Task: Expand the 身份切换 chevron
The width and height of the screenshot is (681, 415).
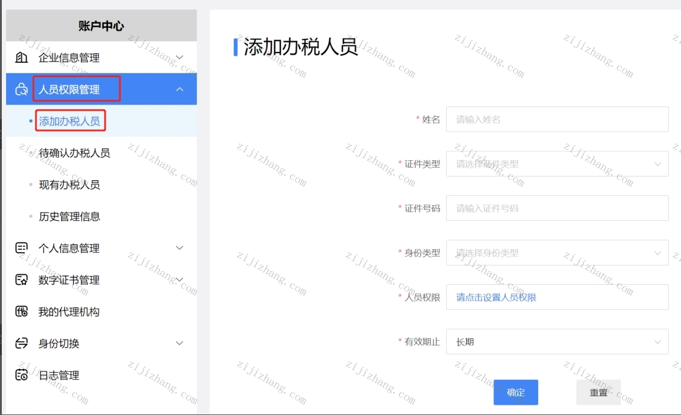Action: pyautogui.click(x=179, y=343)
